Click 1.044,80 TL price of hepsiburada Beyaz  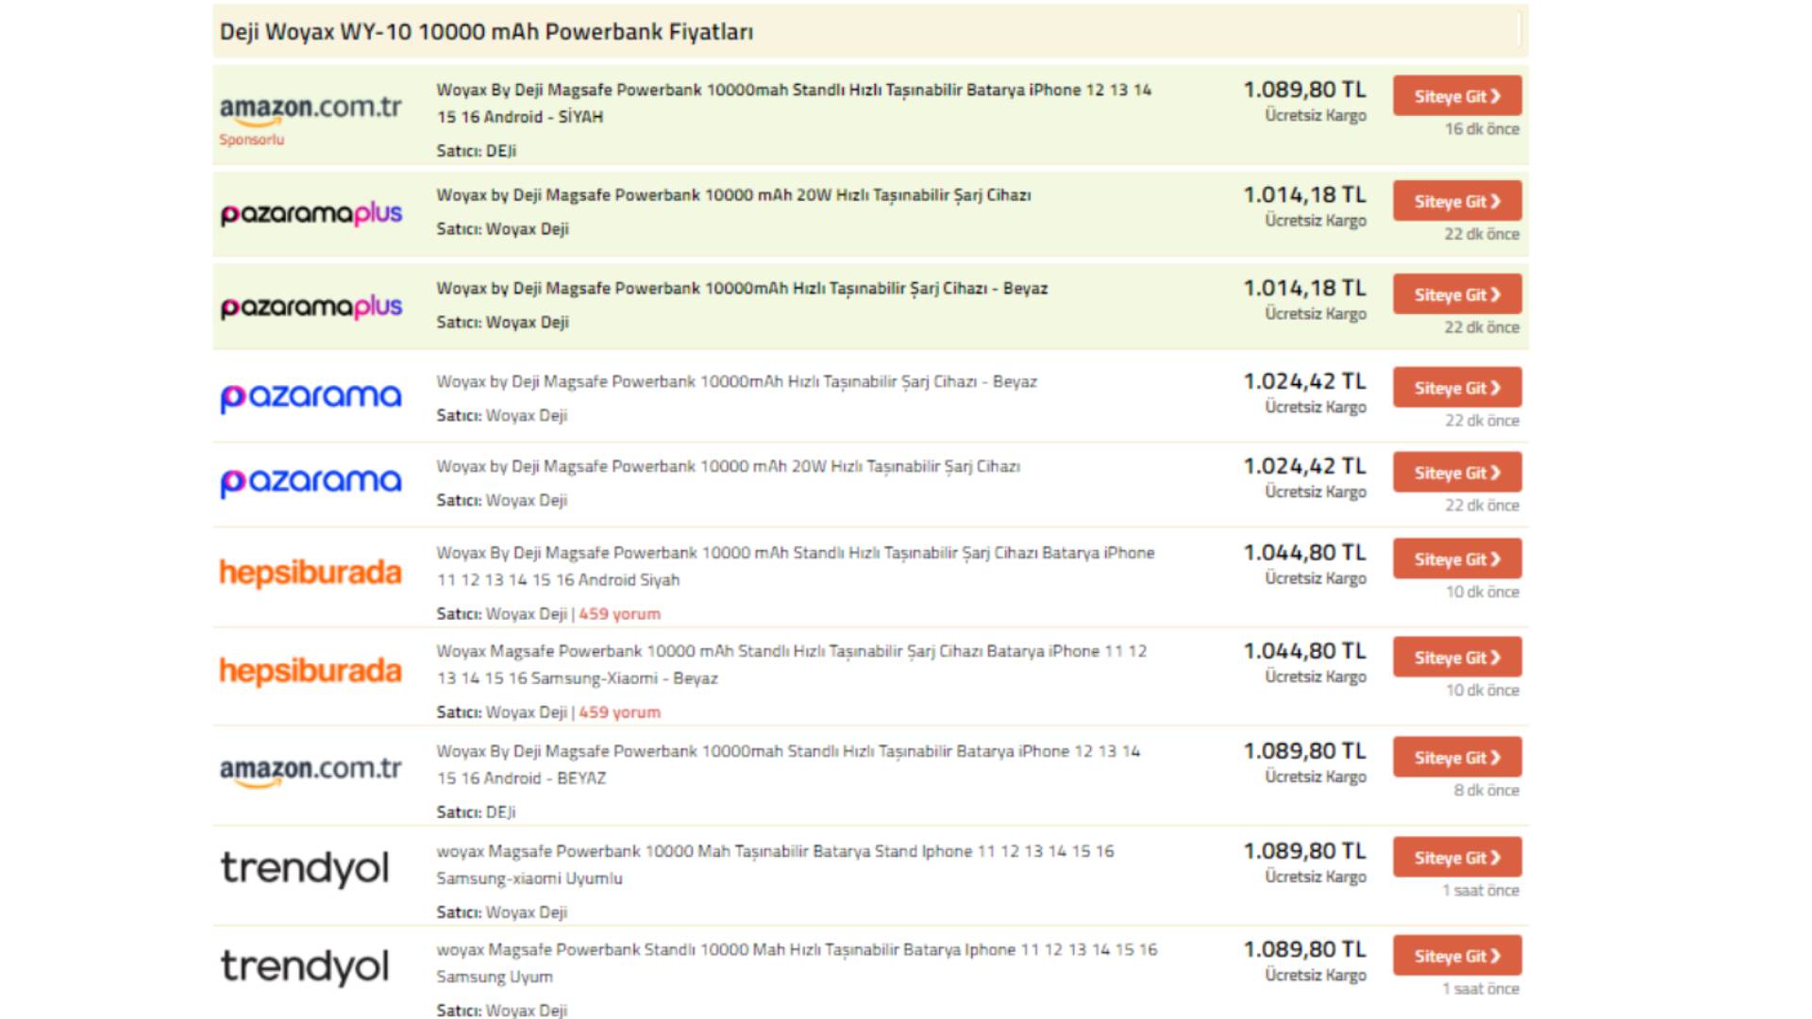click(x=1304, y=651)
